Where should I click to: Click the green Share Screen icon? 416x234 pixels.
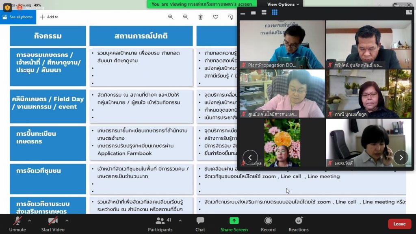pos(234,221)
